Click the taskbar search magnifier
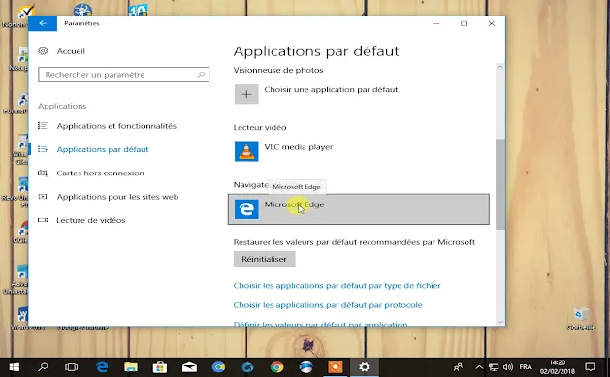The image size is (610, 377). [43, 367]
